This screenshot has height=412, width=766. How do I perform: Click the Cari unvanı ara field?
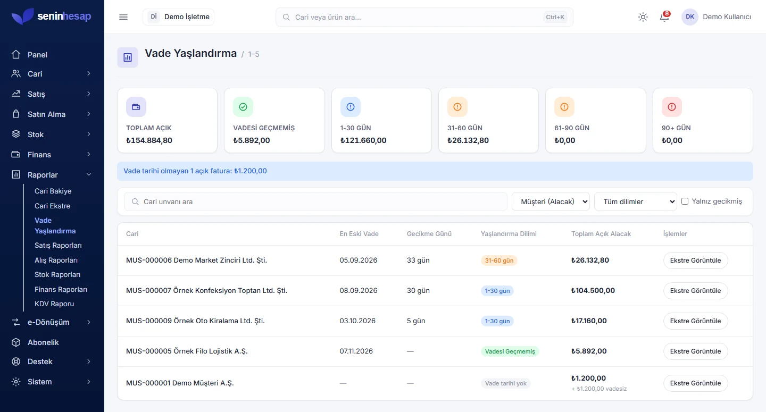pos(315,201)
